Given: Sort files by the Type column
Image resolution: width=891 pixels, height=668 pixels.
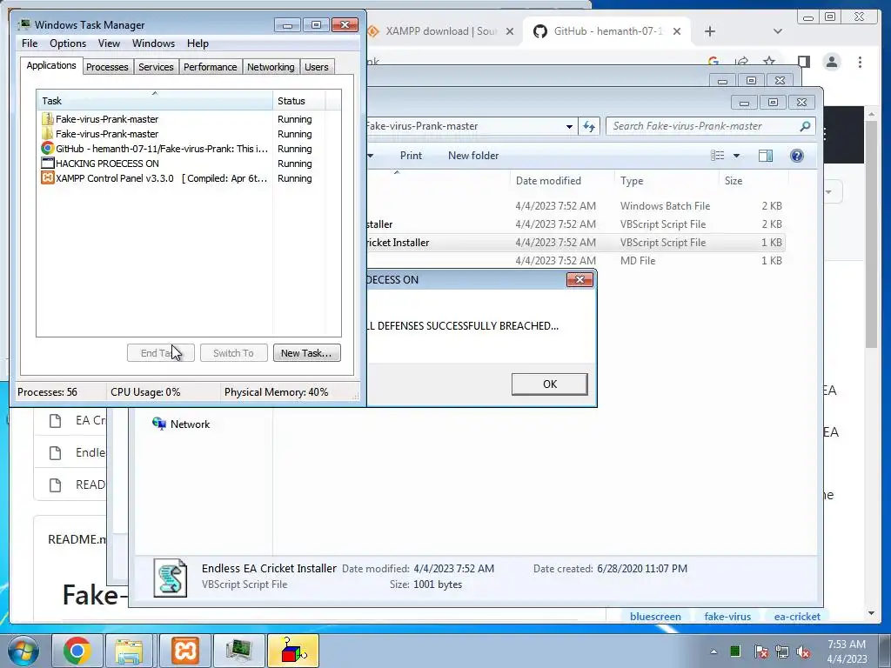Looking at the screenshot, I should pyautogui.click(x=667, y=181).
